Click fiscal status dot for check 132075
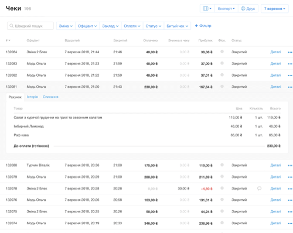 pyautogui.click(x=222, y=211)
